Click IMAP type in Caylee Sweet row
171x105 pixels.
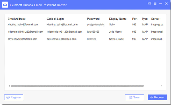pos(145,39)
